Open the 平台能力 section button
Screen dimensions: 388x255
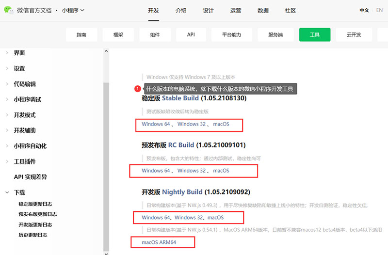[x=232, y=34]
